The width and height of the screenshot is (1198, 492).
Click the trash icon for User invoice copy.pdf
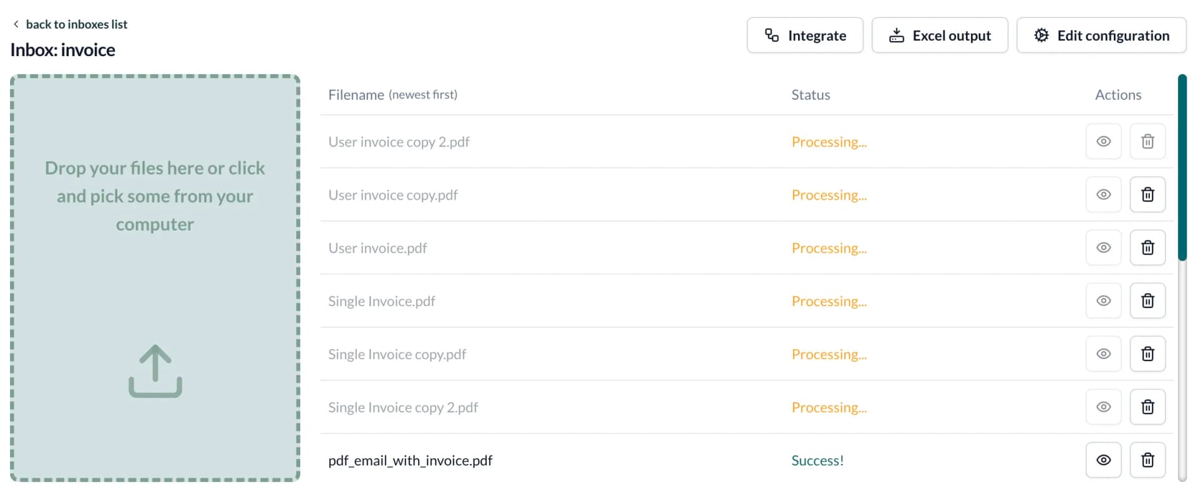1147,195
